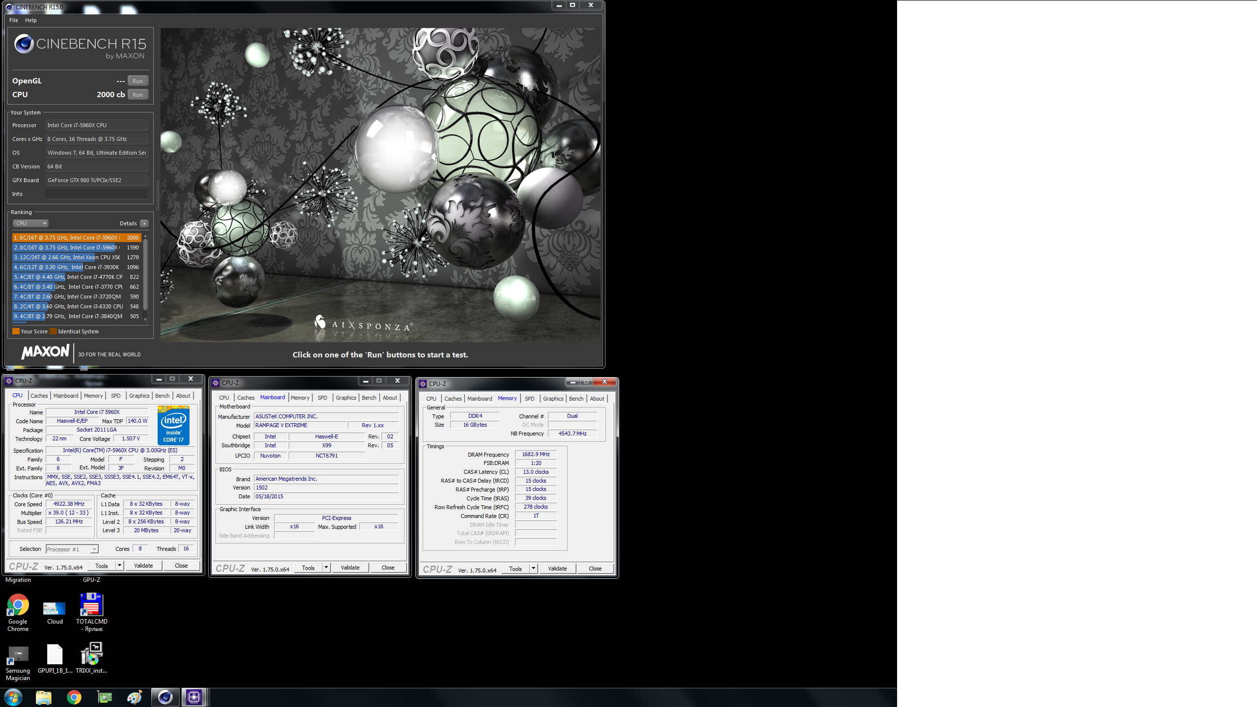Select the Xeon ranking row scoring 1279
The image size is (1257, 707).
[x=77, y=257]
